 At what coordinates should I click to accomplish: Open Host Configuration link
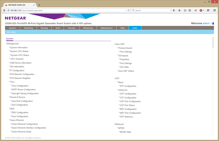point(20,116)
